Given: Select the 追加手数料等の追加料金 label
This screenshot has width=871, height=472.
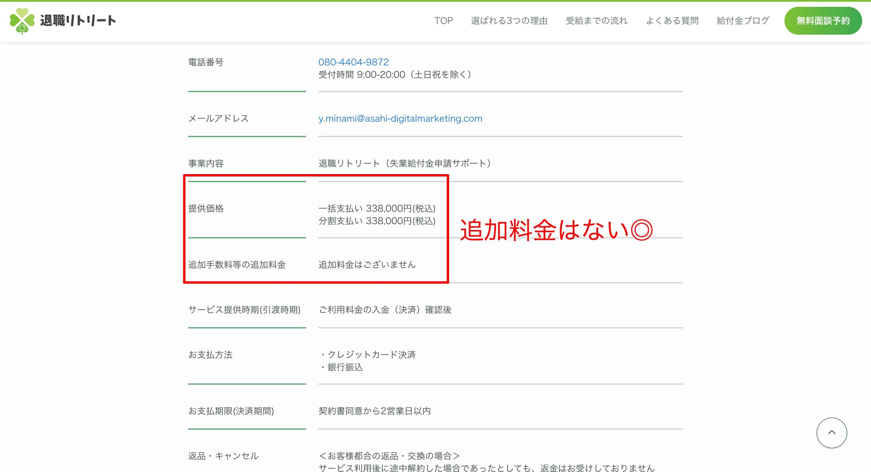Looking at the screenshot, I should click(237, 265).
